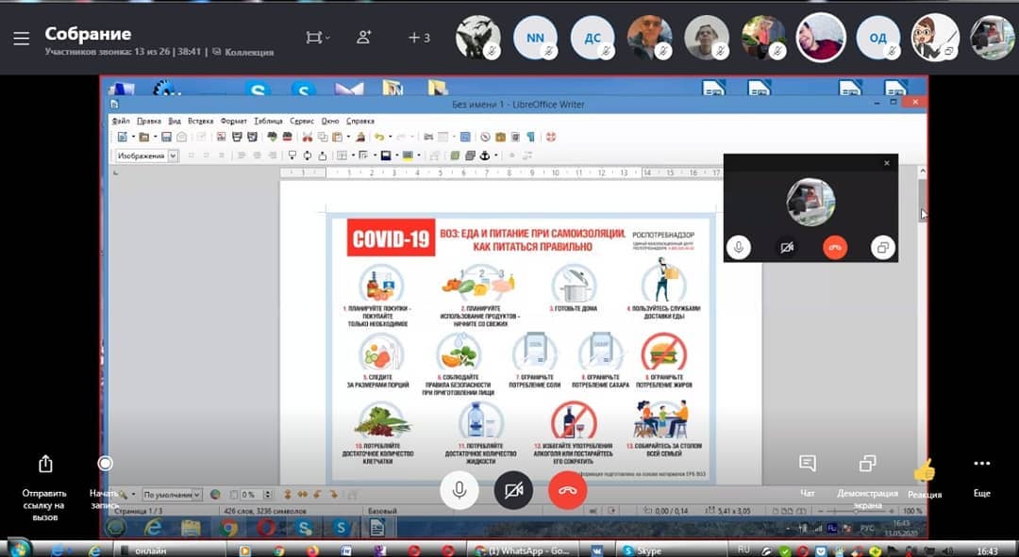1019x557 pixels.
Task: Expand the Undo history dropdown arrow
Action: point(390,137)
